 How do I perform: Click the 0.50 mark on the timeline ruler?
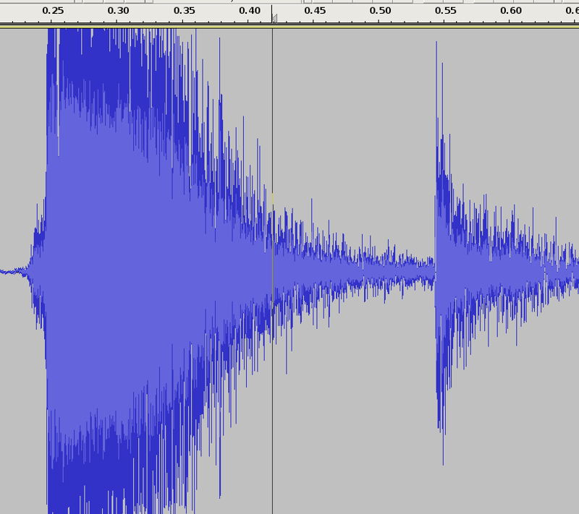pyautogui.click(x=381, y=12)
